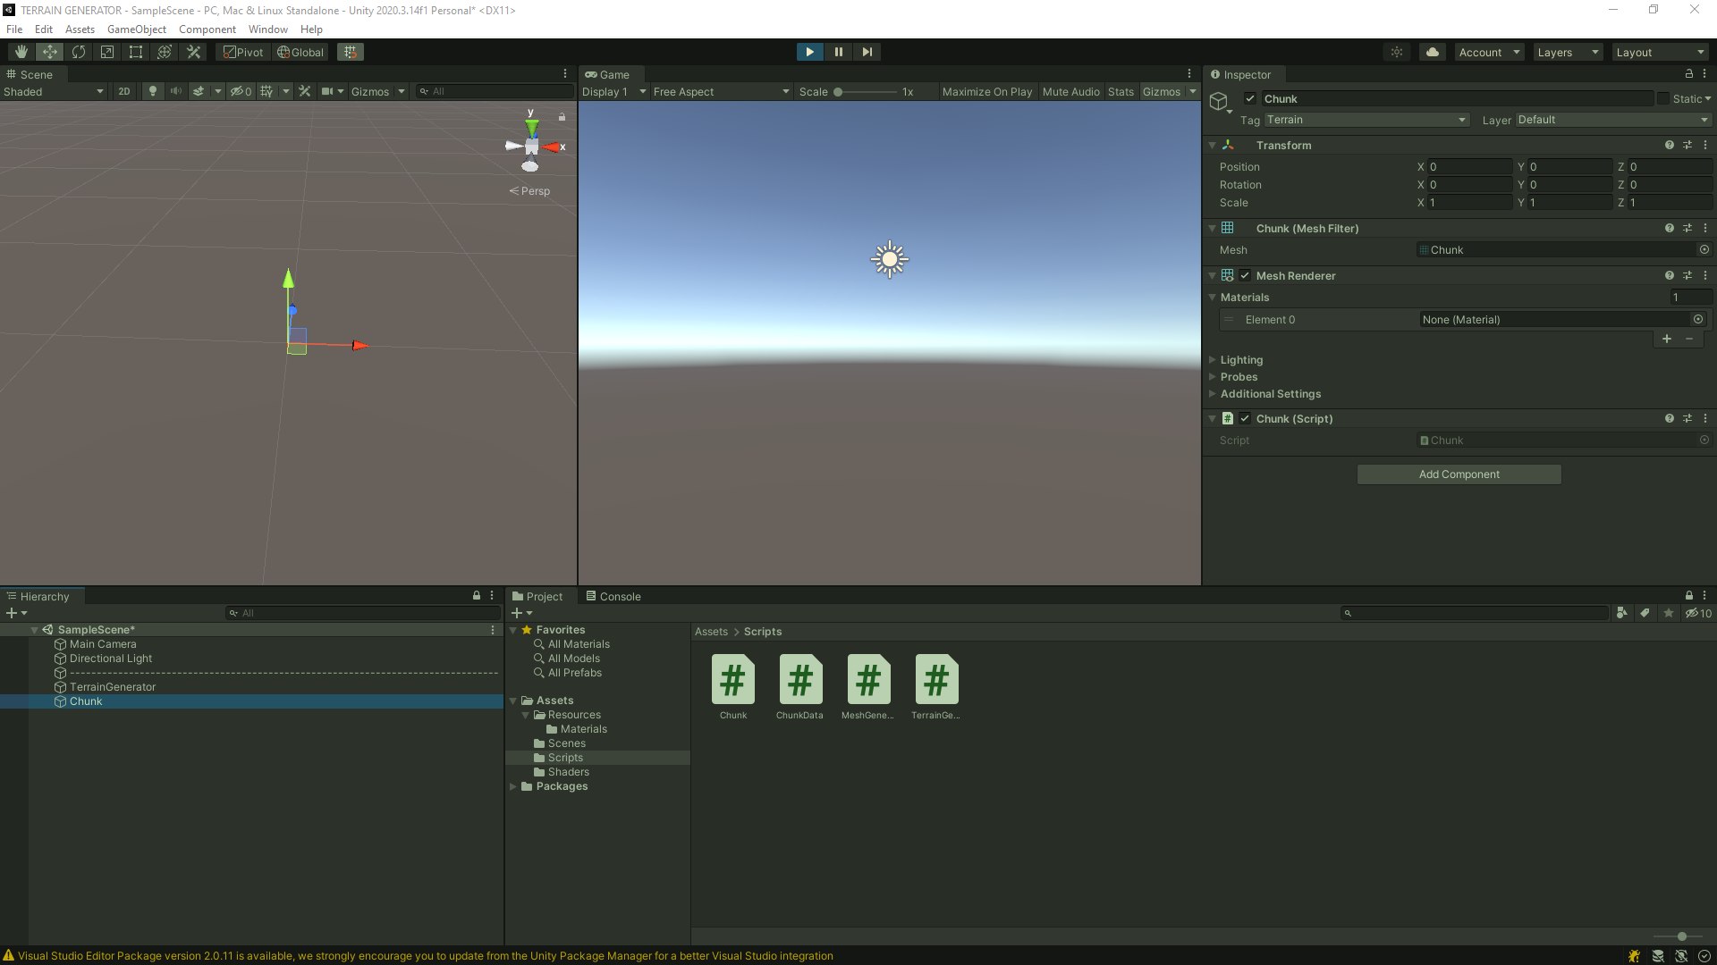The image size is (1717, 965).
Task: Disable the Mesh Renderer component checkbox
Action: point(1245,276)
